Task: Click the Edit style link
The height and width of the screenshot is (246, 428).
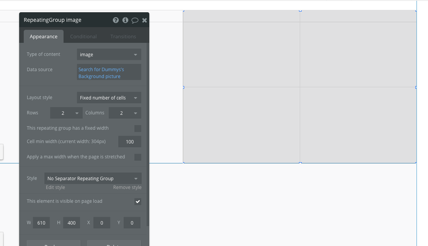Action: point(56,187)
